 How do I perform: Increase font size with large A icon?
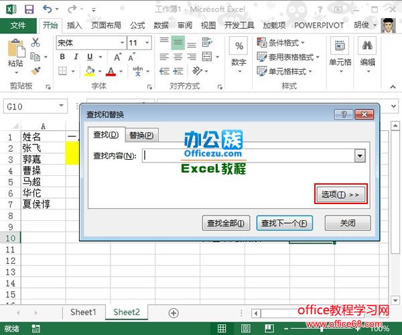(117, 57)
